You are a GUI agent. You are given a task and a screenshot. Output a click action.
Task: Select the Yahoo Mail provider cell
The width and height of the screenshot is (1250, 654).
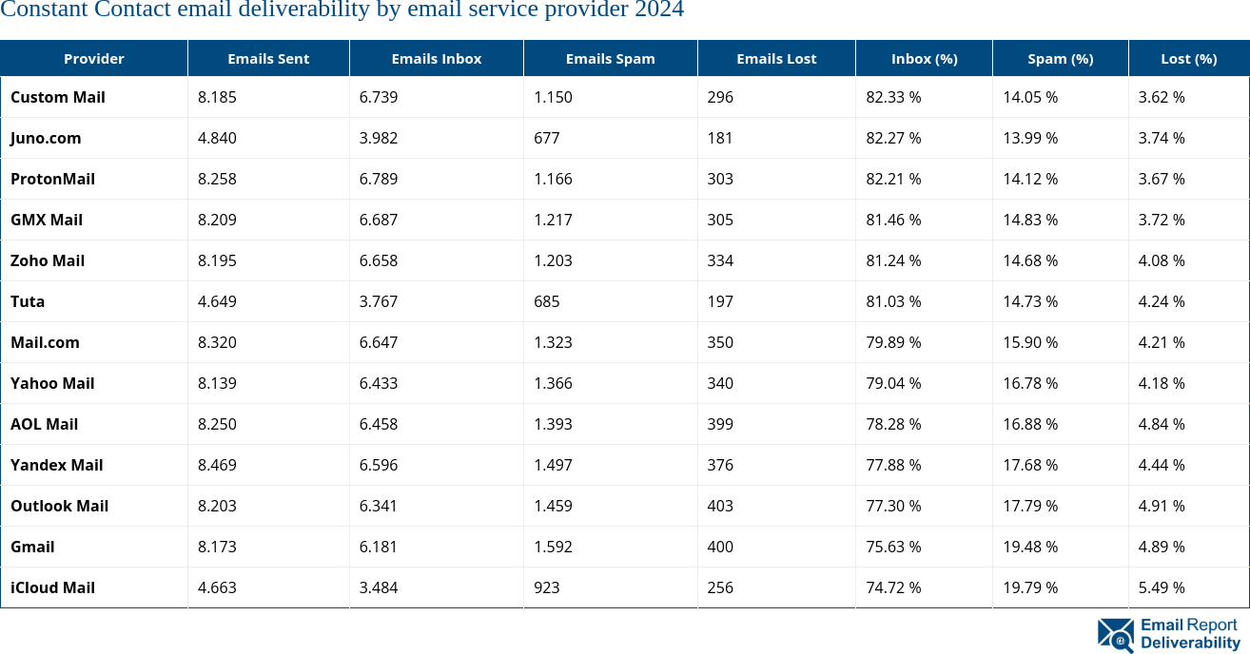[x=94, y=383]
